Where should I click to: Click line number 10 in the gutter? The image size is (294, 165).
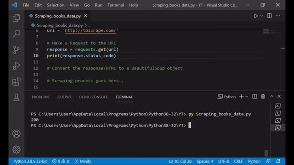coord(36,55)
